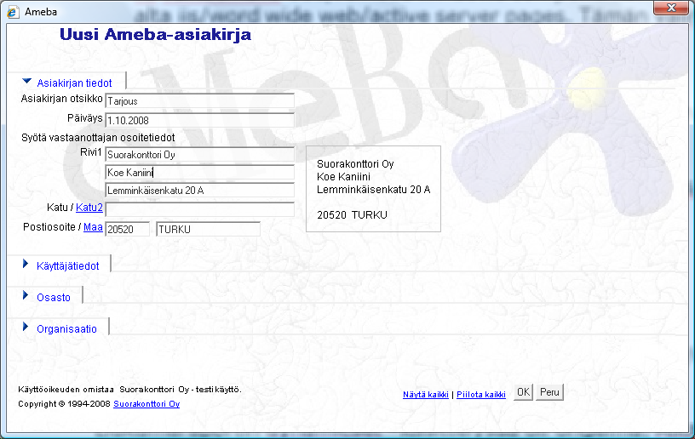Follow the Katu2 link
695x439 pixels.
89,207
